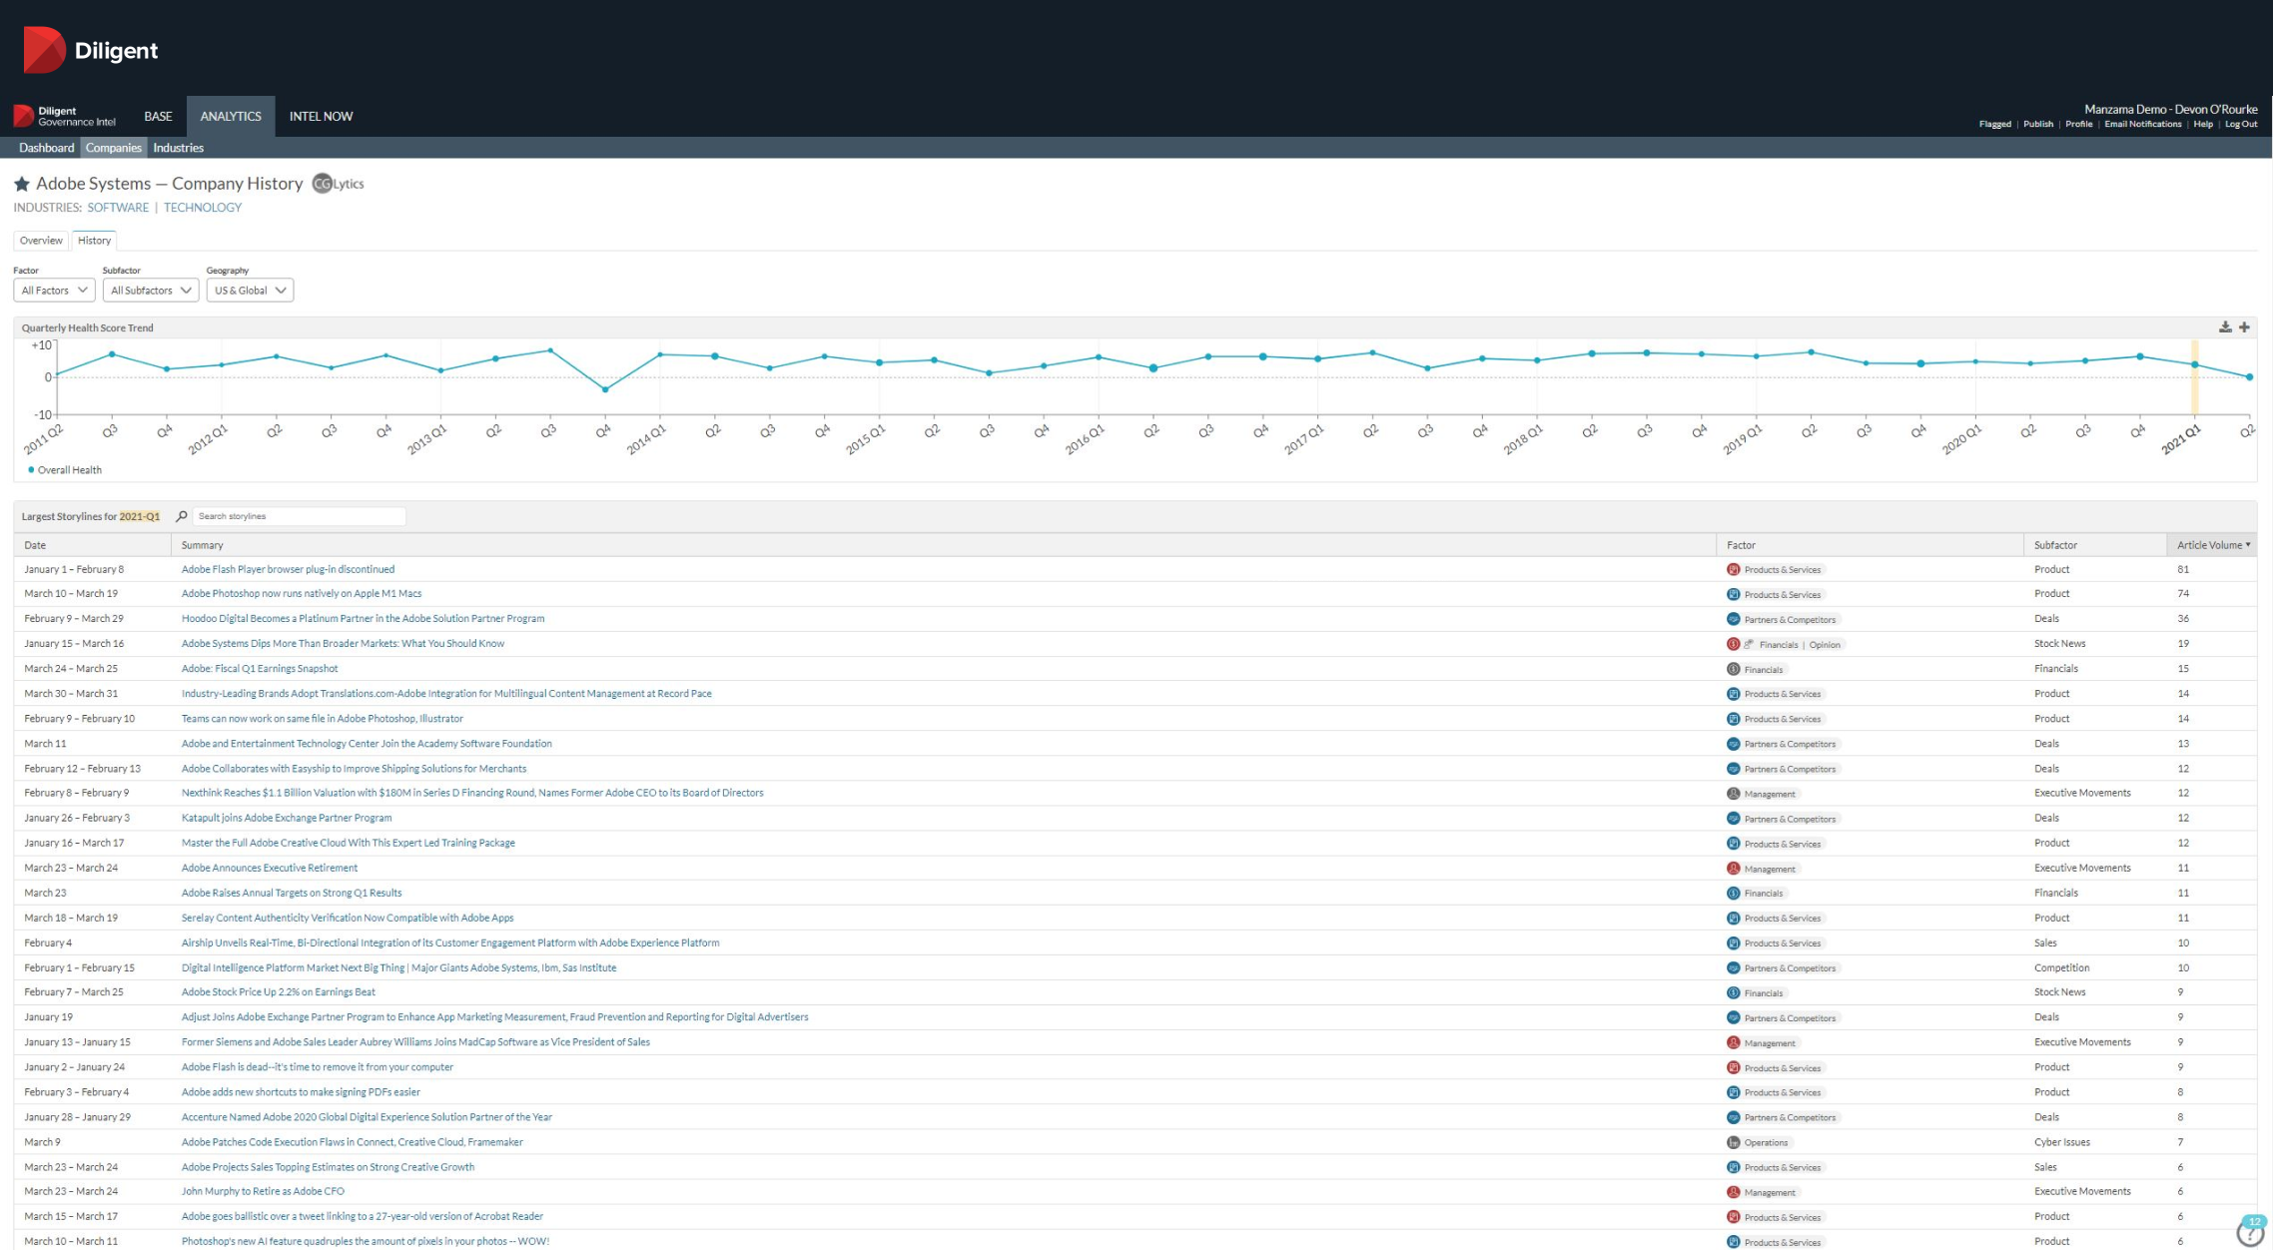Click the Operations icon in Adobe Patches Code Execution row
The height and width of the screenshot is (1252, 2273).
(1734, 1142)
